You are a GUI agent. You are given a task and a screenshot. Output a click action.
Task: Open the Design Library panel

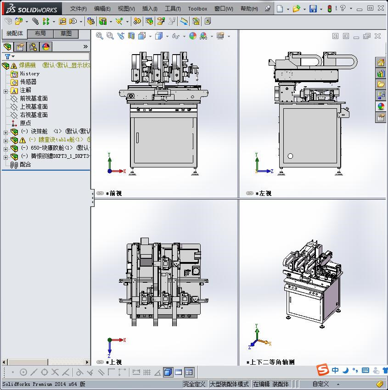coord(380,73)
